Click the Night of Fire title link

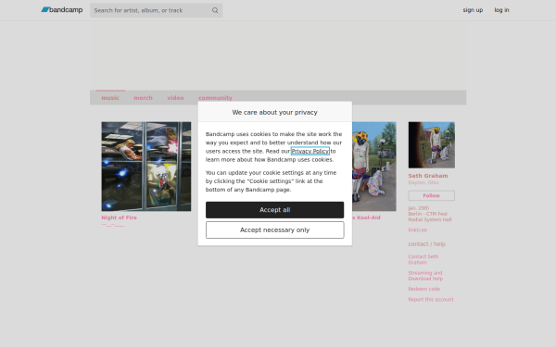120,217
